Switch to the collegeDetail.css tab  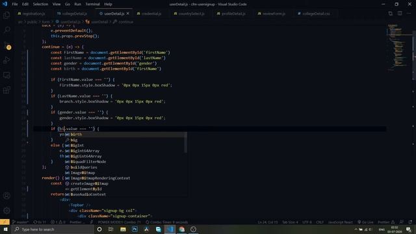(x=314, y=14)
